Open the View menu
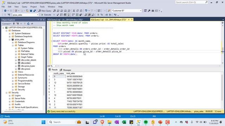 [x=17, y=7]
